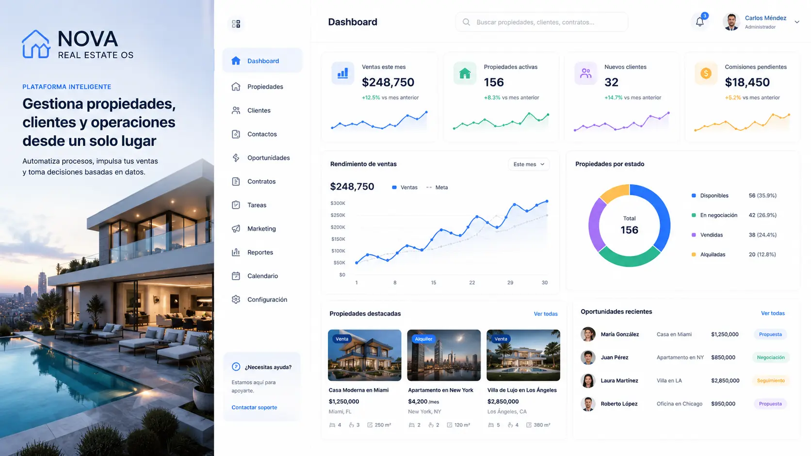Click the Alquiler tag on New York photo
The width and height of the screenshot is (811, 456).
[x=423, y=339]
